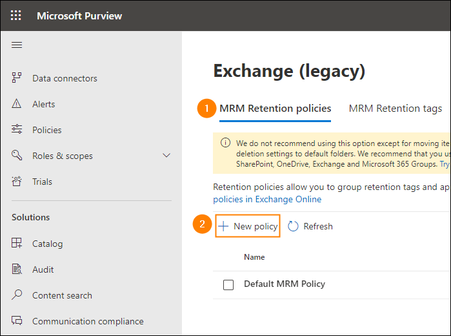Follow the policies in Exchange Online link
The image size is (451, 336).
267,199
